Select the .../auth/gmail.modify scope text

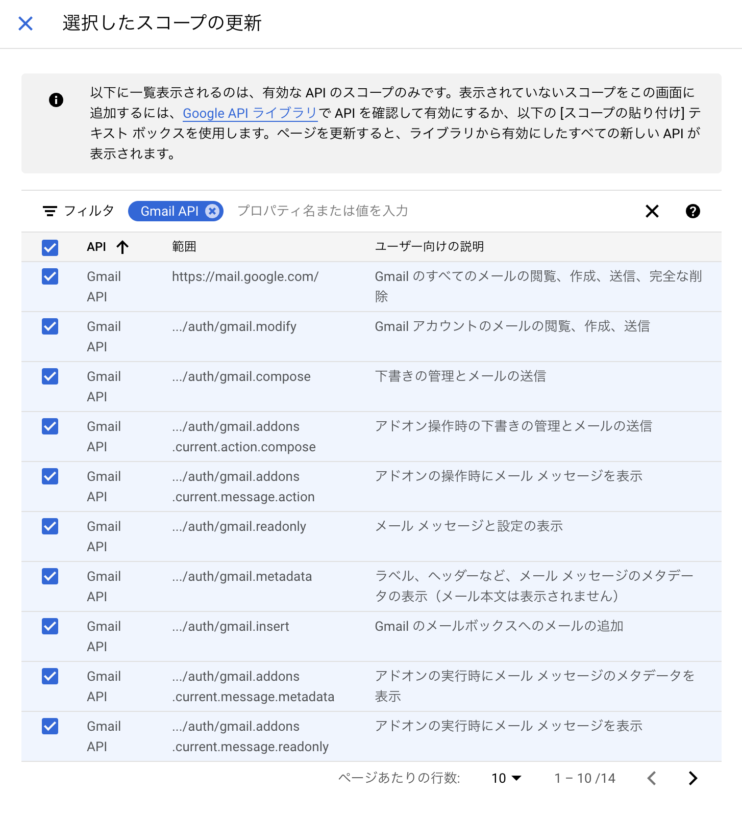(234, 326)
